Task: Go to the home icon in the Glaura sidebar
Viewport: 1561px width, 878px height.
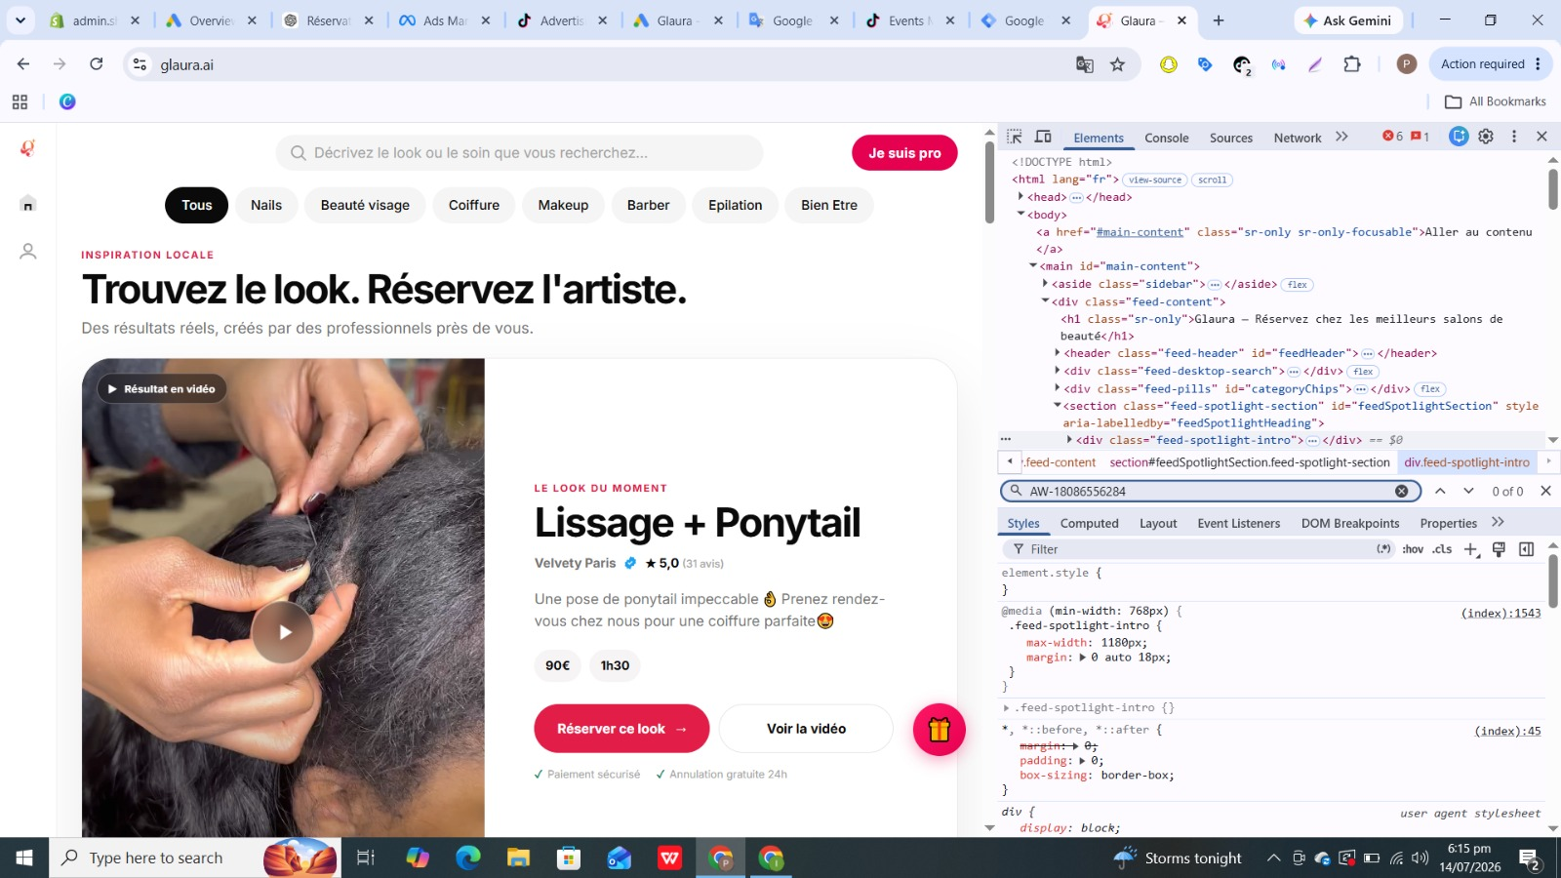Action: (x=28, y=204)
